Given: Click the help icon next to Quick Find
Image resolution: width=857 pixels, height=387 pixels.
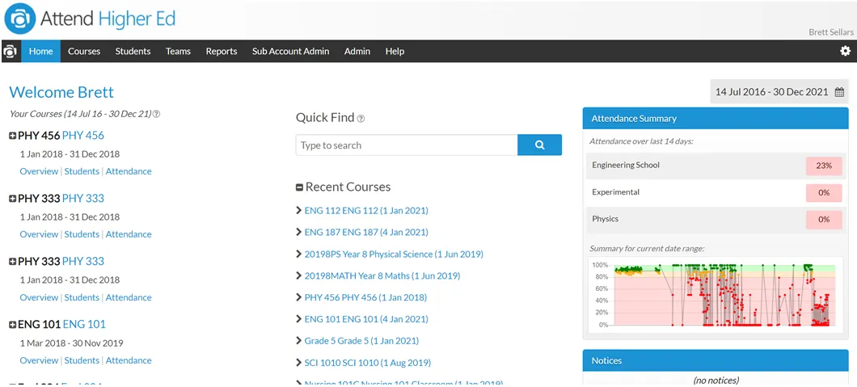Looking at the screenshot, I should pos(361,119).
